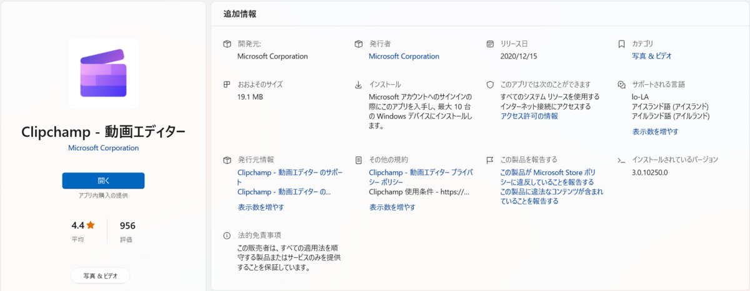Viewport: 750px width, 291px height.
Task: Click the blue 開く button
Action: coord(103,181)
